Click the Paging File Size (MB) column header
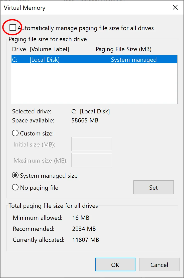184x278 pixels. point(123,49)
